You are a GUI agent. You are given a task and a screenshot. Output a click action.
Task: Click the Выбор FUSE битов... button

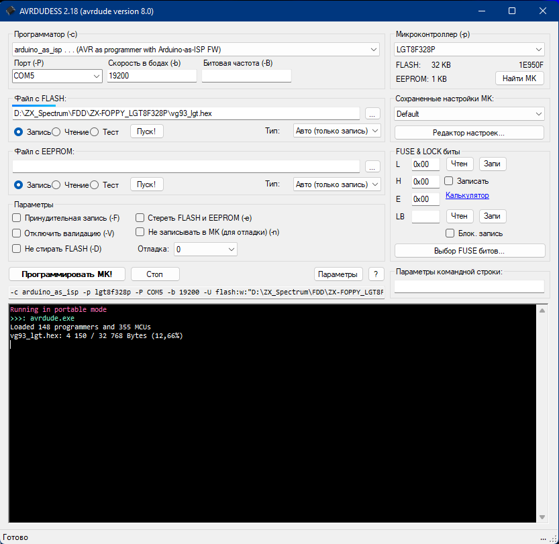(x=470, y=251)
